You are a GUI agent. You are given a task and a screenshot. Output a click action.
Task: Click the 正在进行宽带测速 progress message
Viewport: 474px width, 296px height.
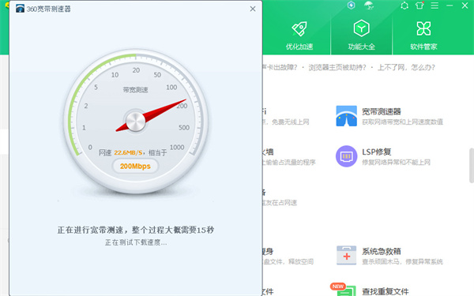pos(136,230)
